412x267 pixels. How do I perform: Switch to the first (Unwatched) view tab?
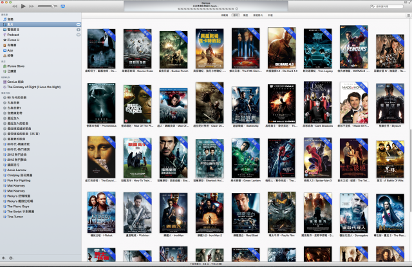tap(225, 15)
